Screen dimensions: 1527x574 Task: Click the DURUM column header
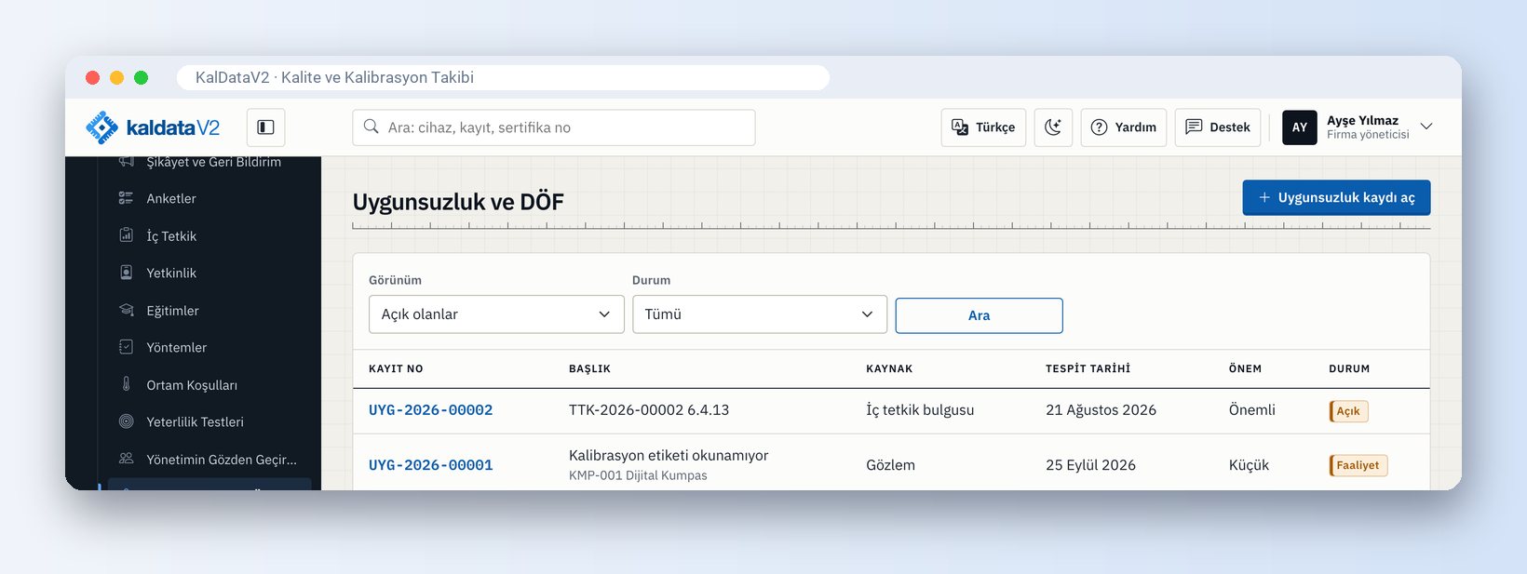tap(1349, 368)
